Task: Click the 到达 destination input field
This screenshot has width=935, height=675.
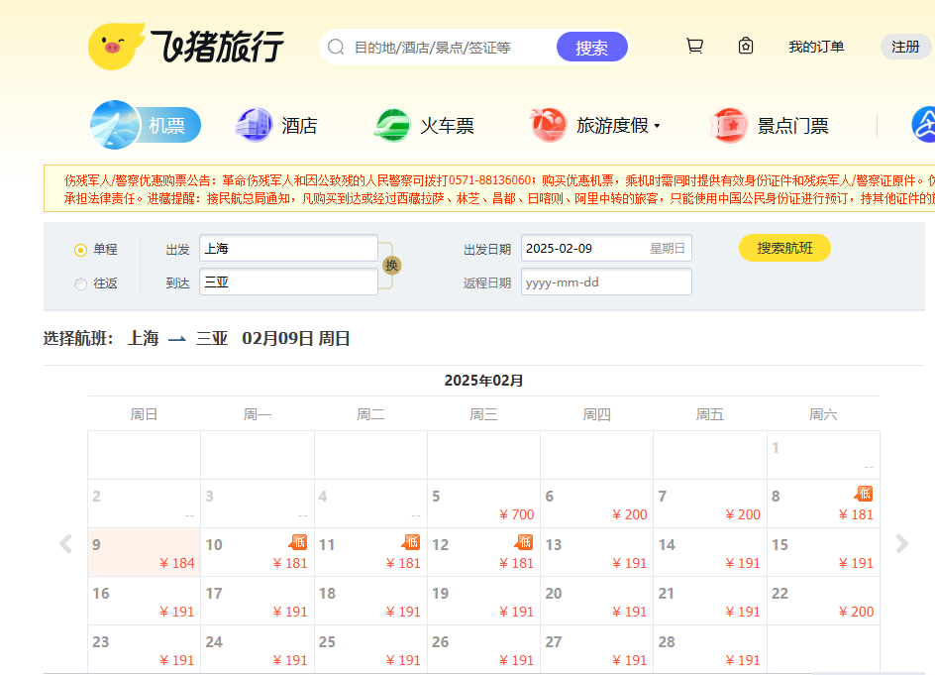Action: point(288,281)
